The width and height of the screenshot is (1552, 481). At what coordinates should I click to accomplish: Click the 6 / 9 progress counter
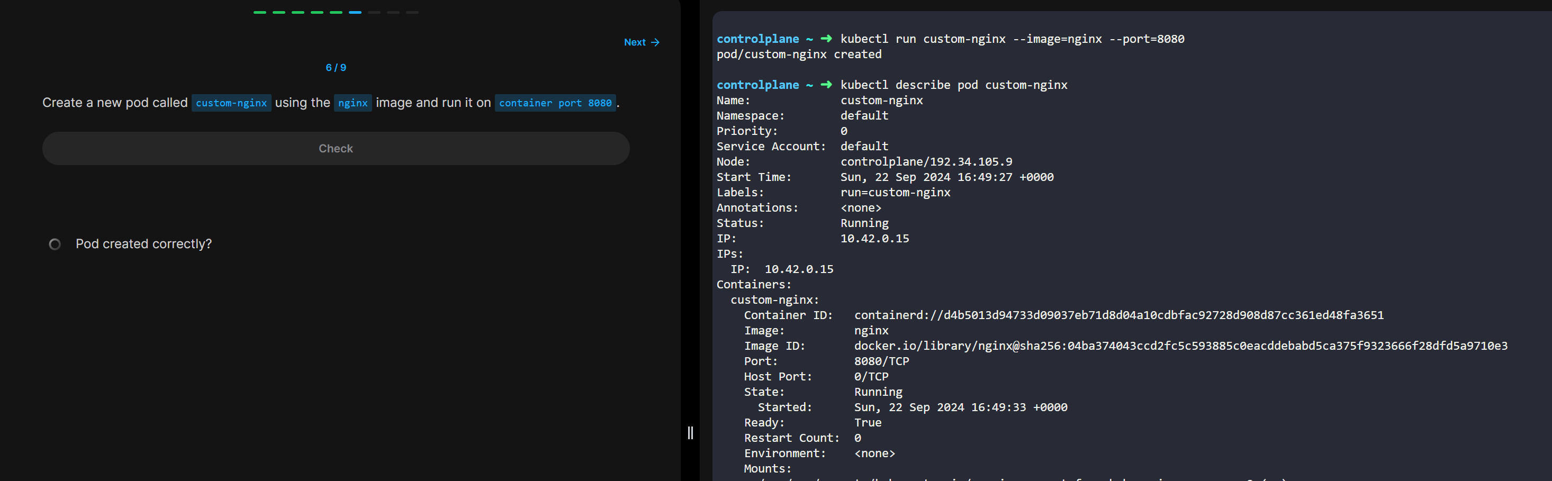[336, 67]
